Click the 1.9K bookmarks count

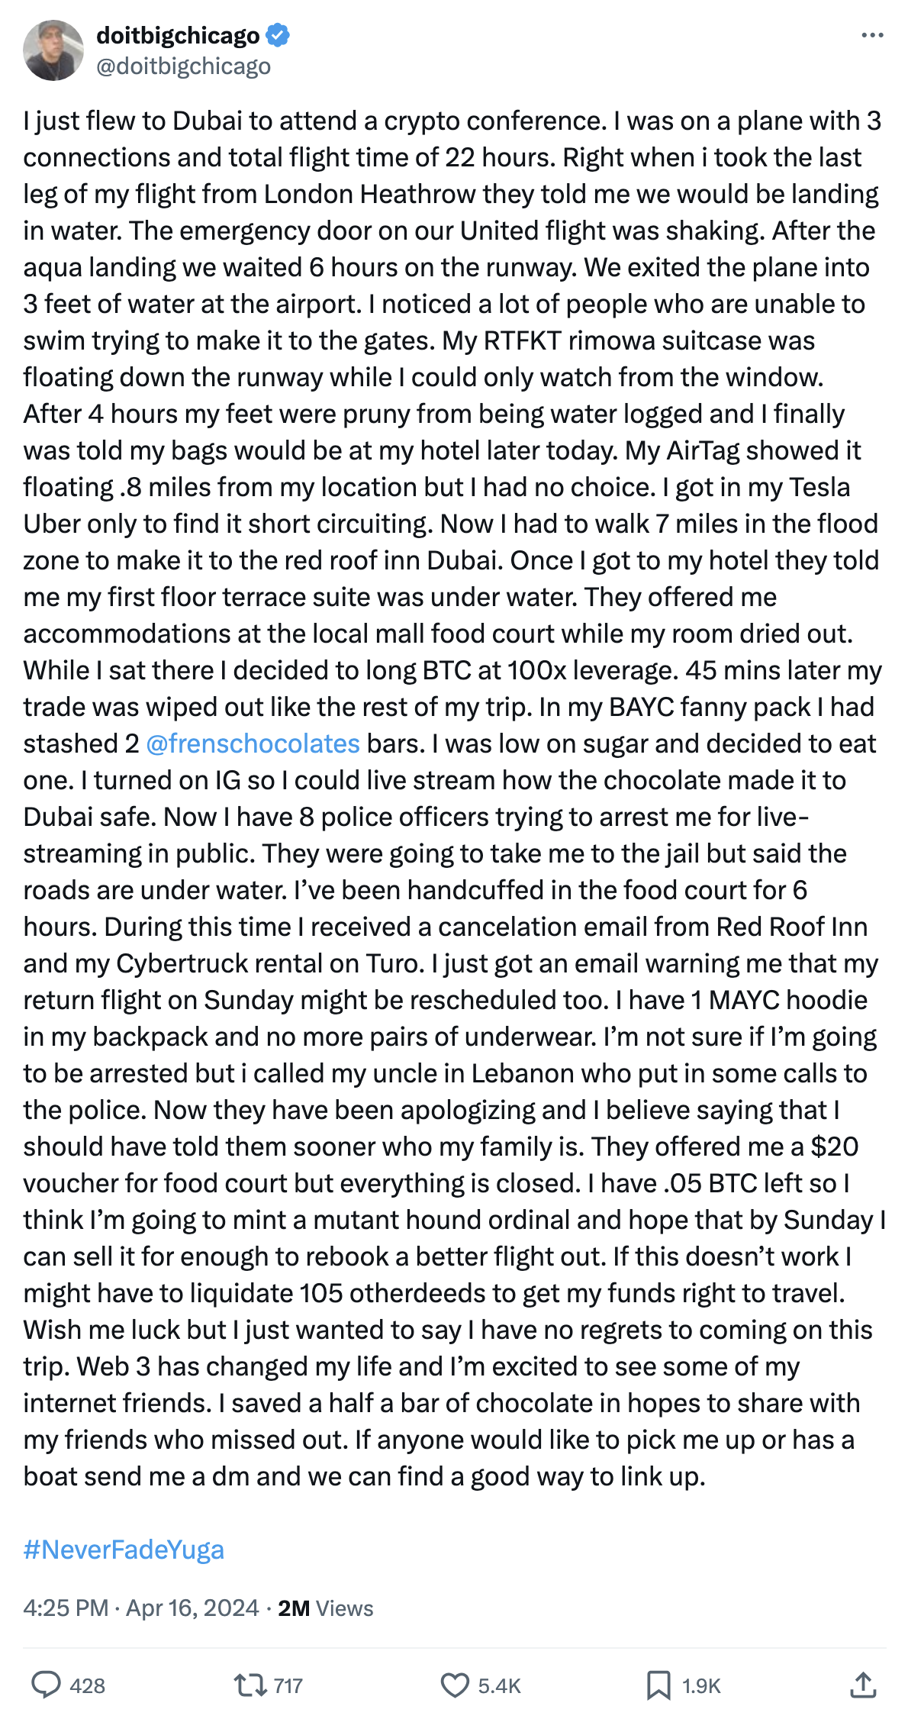pos(700,1685)
